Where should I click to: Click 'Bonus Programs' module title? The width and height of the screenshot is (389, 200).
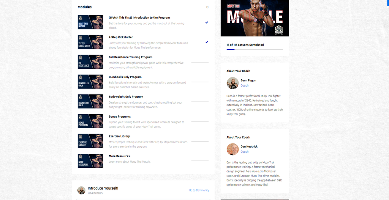120,117
